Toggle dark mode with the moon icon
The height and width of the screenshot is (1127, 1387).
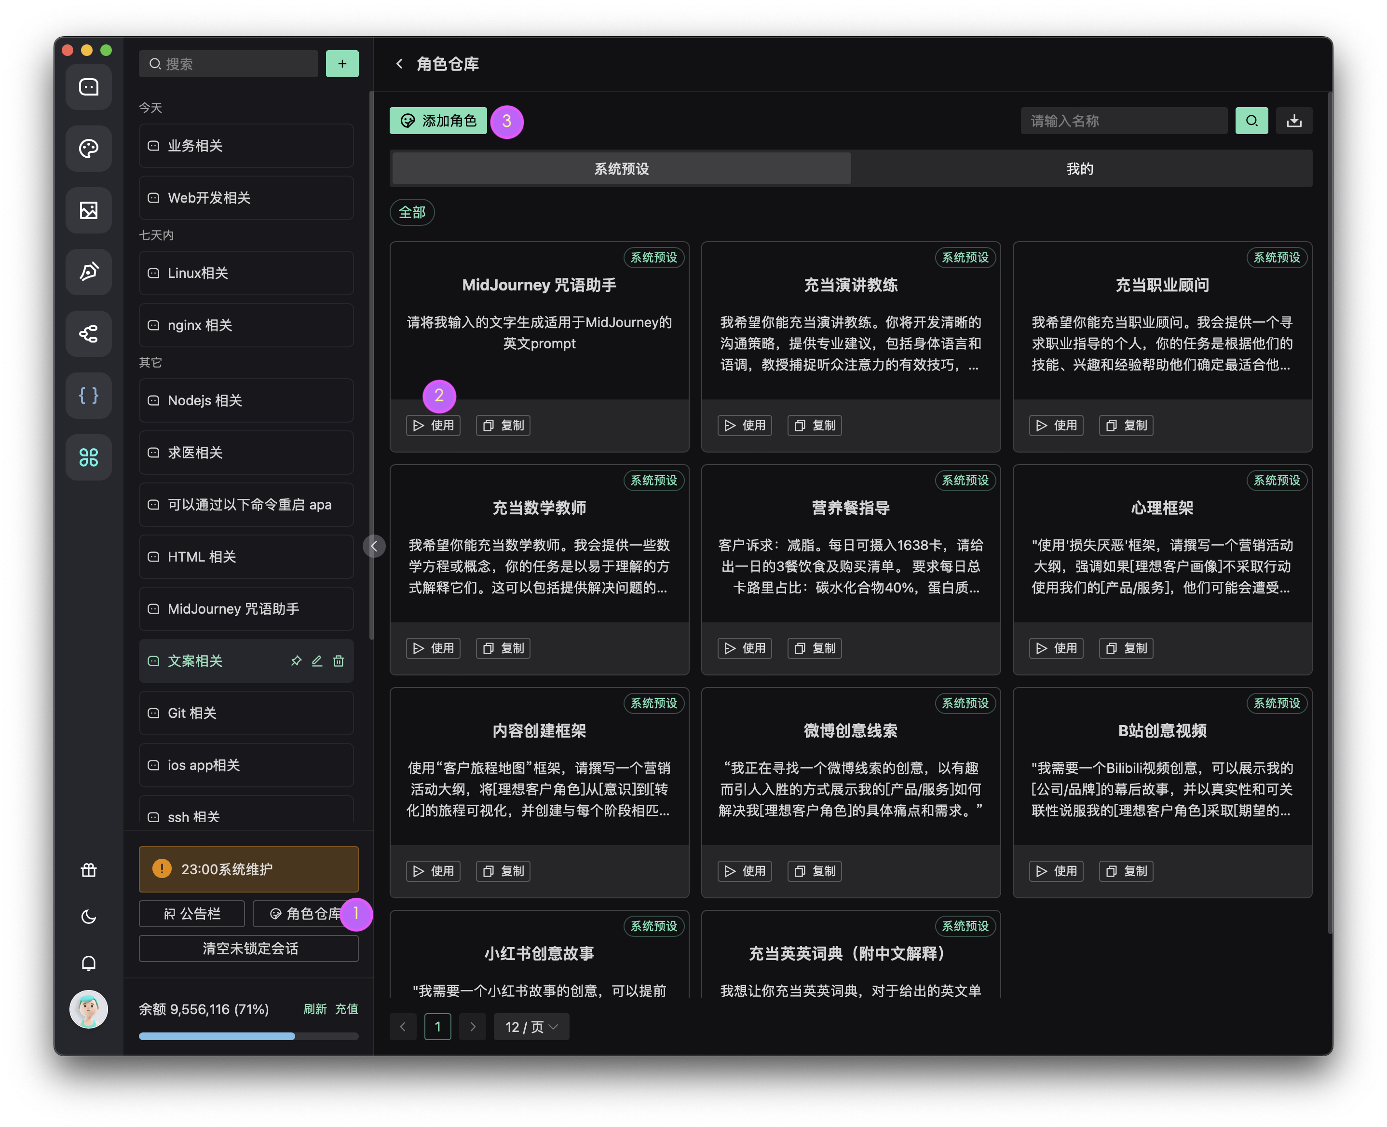88,916
